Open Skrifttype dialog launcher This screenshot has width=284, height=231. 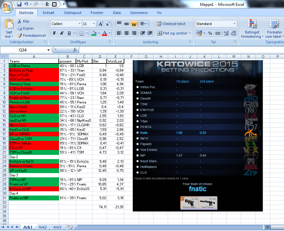click(110, 42)
